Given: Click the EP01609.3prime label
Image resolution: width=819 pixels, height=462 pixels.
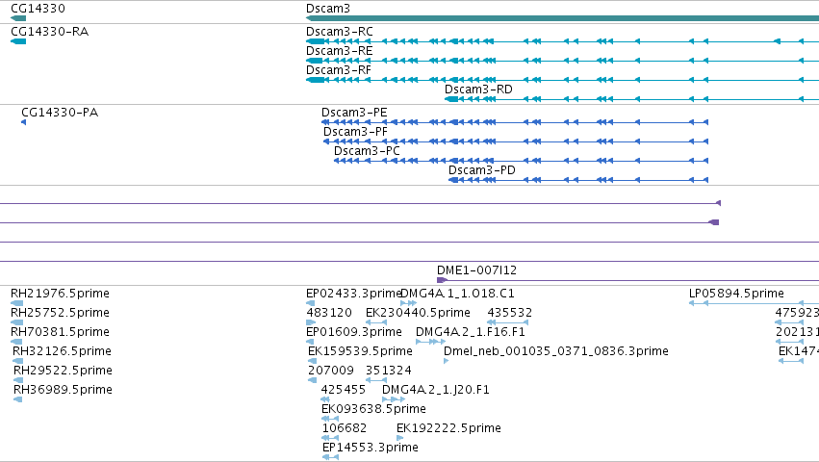Looking at the screenshot, I should (x=354, y=332).
